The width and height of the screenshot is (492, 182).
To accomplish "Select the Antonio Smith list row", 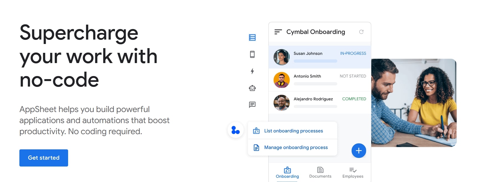I will coord(320,80).
